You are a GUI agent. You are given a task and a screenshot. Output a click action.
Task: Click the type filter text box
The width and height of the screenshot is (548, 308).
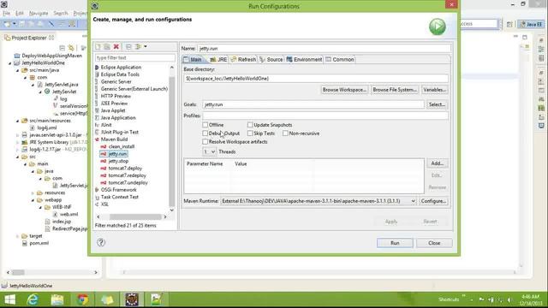135,57
